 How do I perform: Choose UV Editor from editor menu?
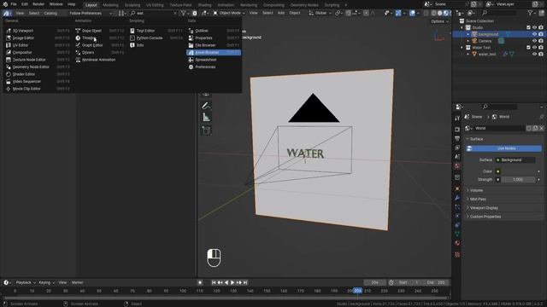pyautogui.click(x=38, y=45)
